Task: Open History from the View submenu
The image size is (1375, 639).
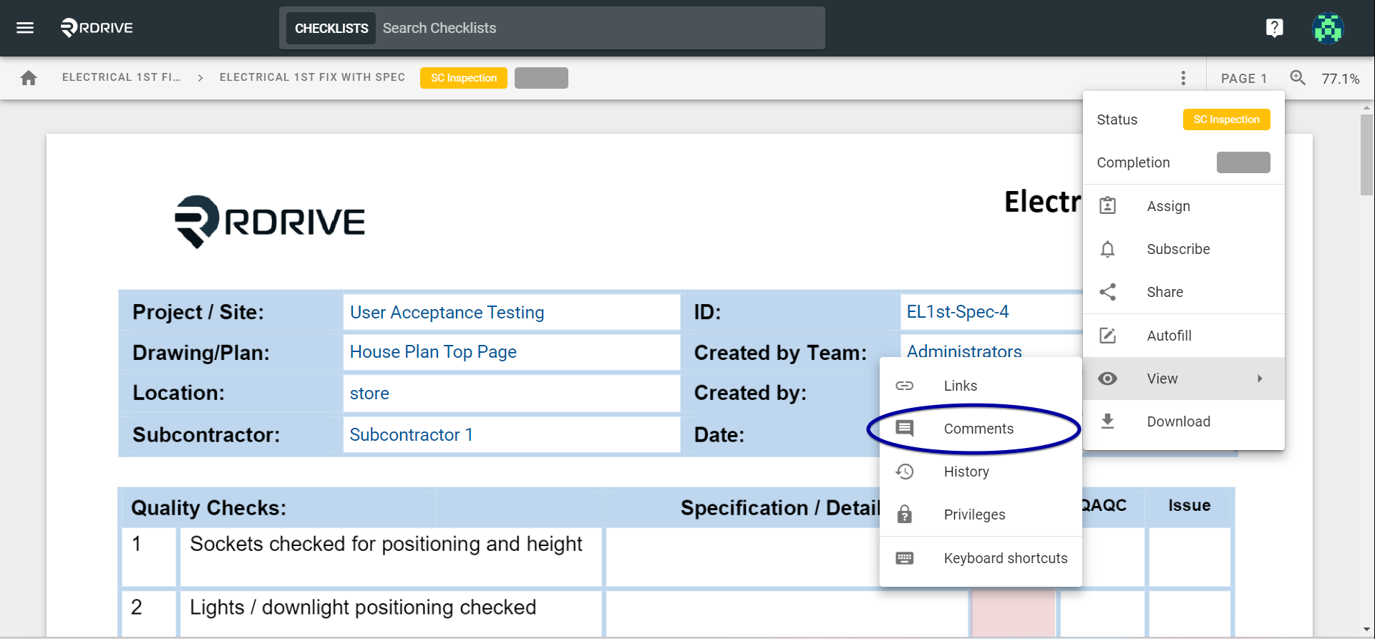Action: [x=981, y=472]
